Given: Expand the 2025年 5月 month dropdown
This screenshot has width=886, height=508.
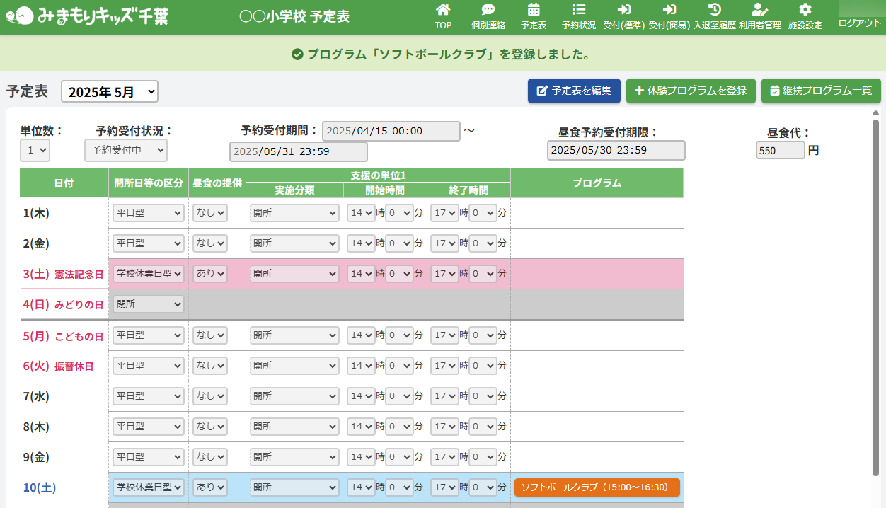Looking at the screenshot, I should pos(110,91).
